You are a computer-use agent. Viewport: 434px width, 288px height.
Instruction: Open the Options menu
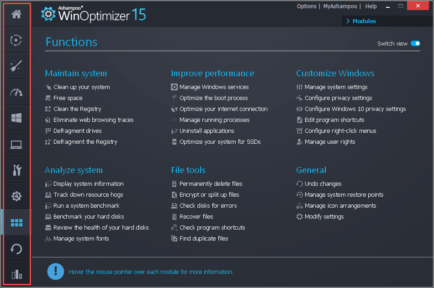pyautogui.click(x=307, y=6)
